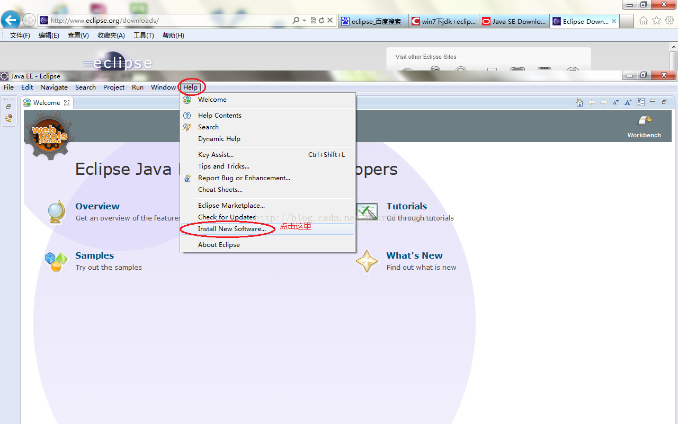Click the hierarchy view icon in left trim bar

8,118
